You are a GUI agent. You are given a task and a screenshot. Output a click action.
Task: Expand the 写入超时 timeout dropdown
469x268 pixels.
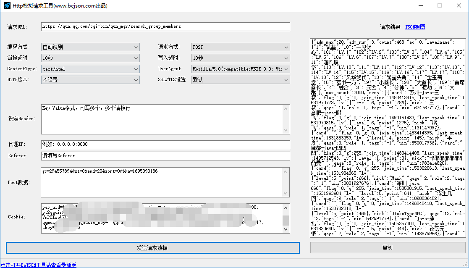click(241, 58)
